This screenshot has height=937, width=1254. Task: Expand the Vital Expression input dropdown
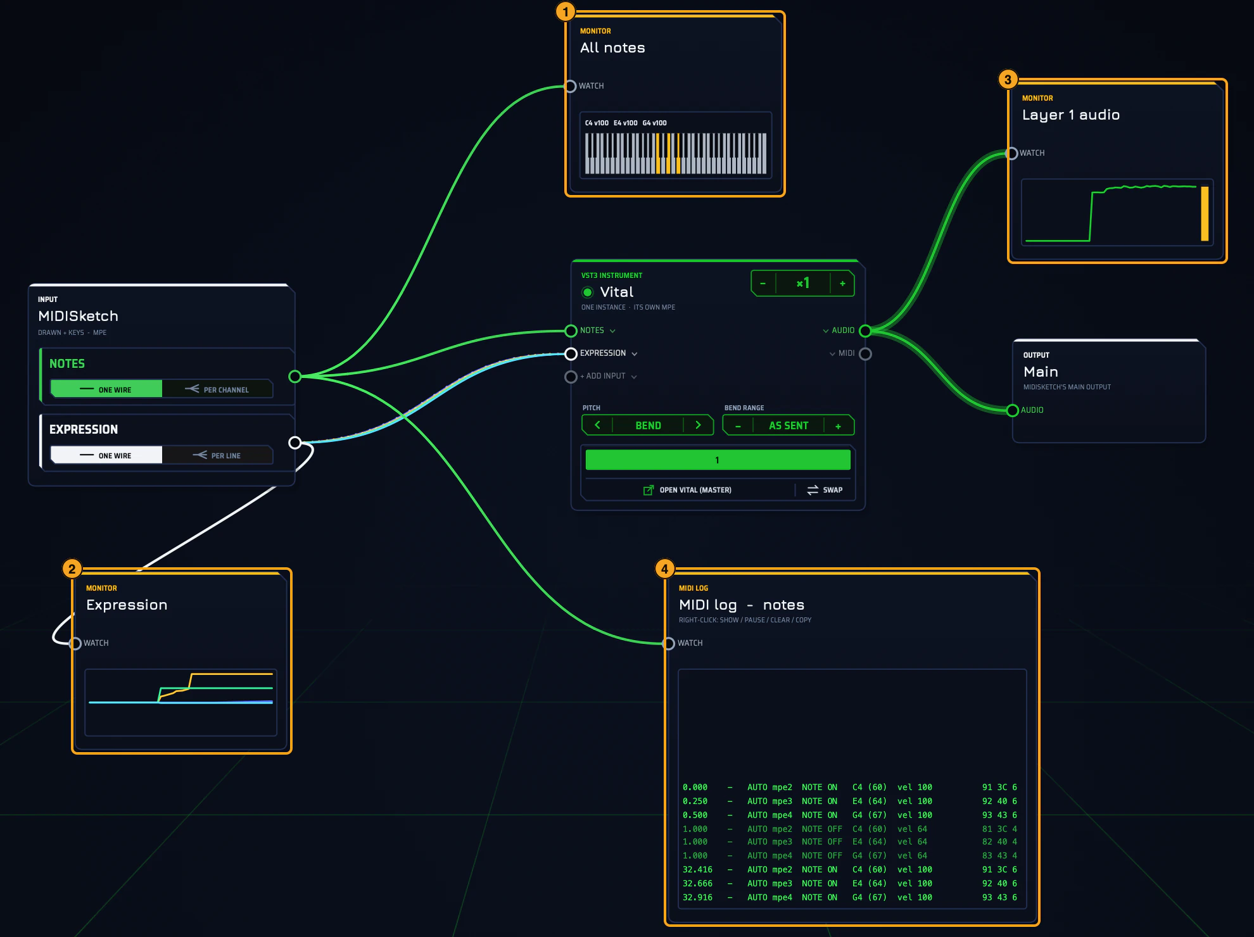pos(634,354)
